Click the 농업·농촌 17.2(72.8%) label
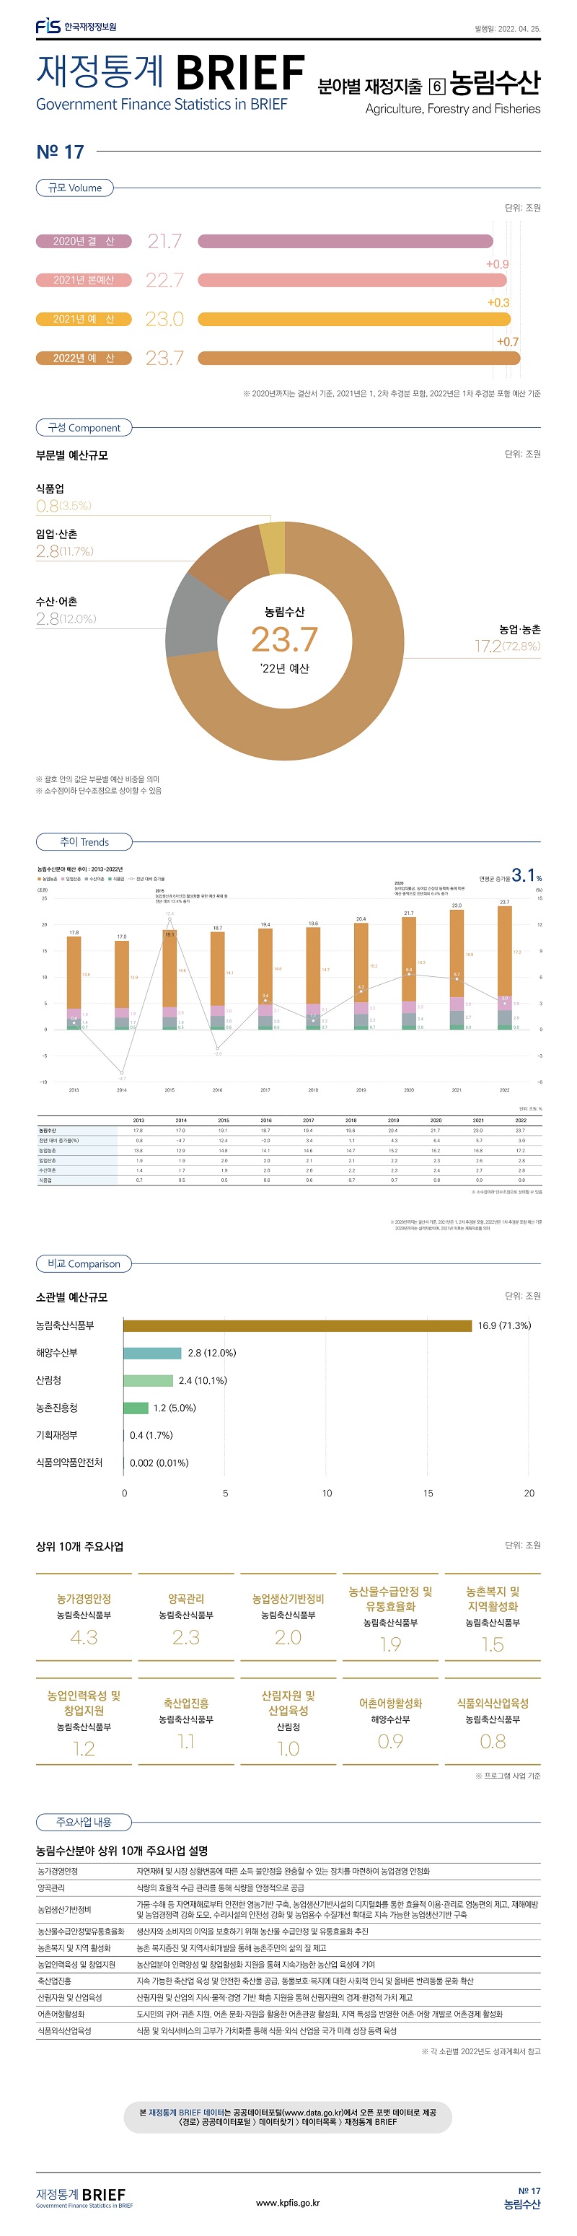 (x=508, y=638)
